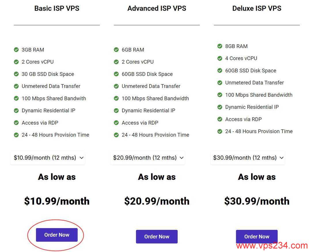Click the checkmark beside 8GB RAM

(220, 46)
